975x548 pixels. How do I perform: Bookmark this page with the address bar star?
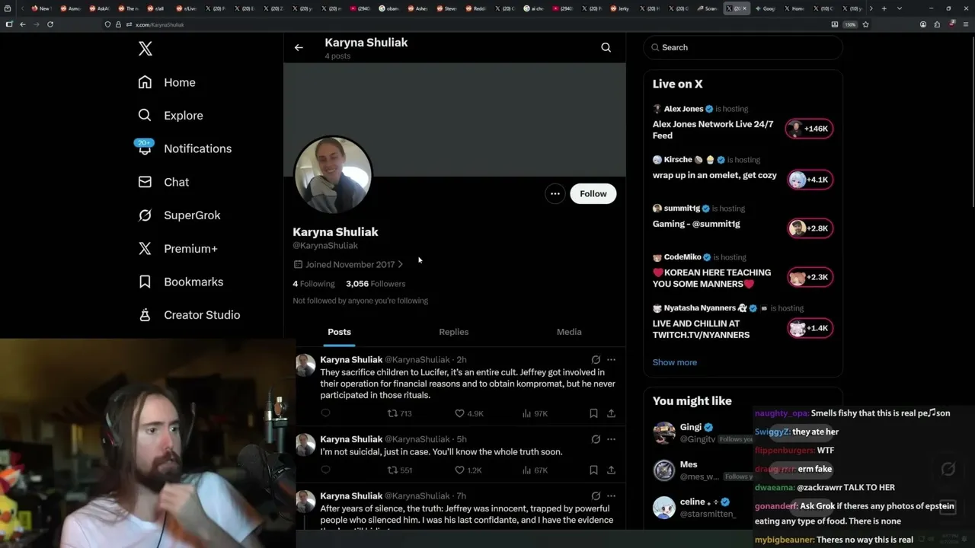(866, 24)
